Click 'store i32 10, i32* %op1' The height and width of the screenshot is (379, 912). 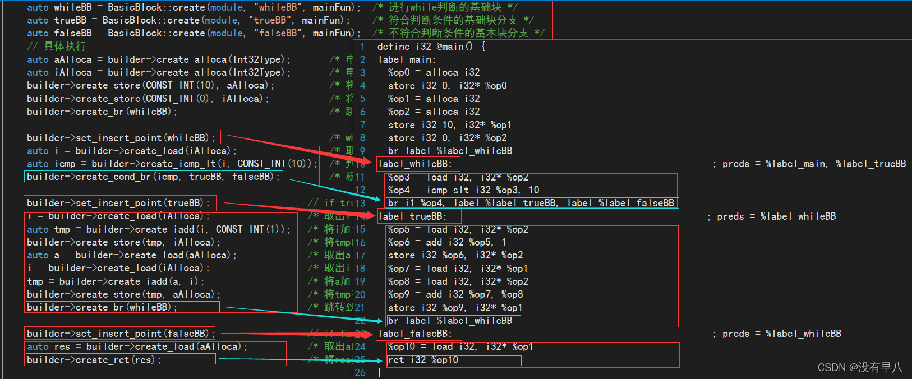pos(450,125)
